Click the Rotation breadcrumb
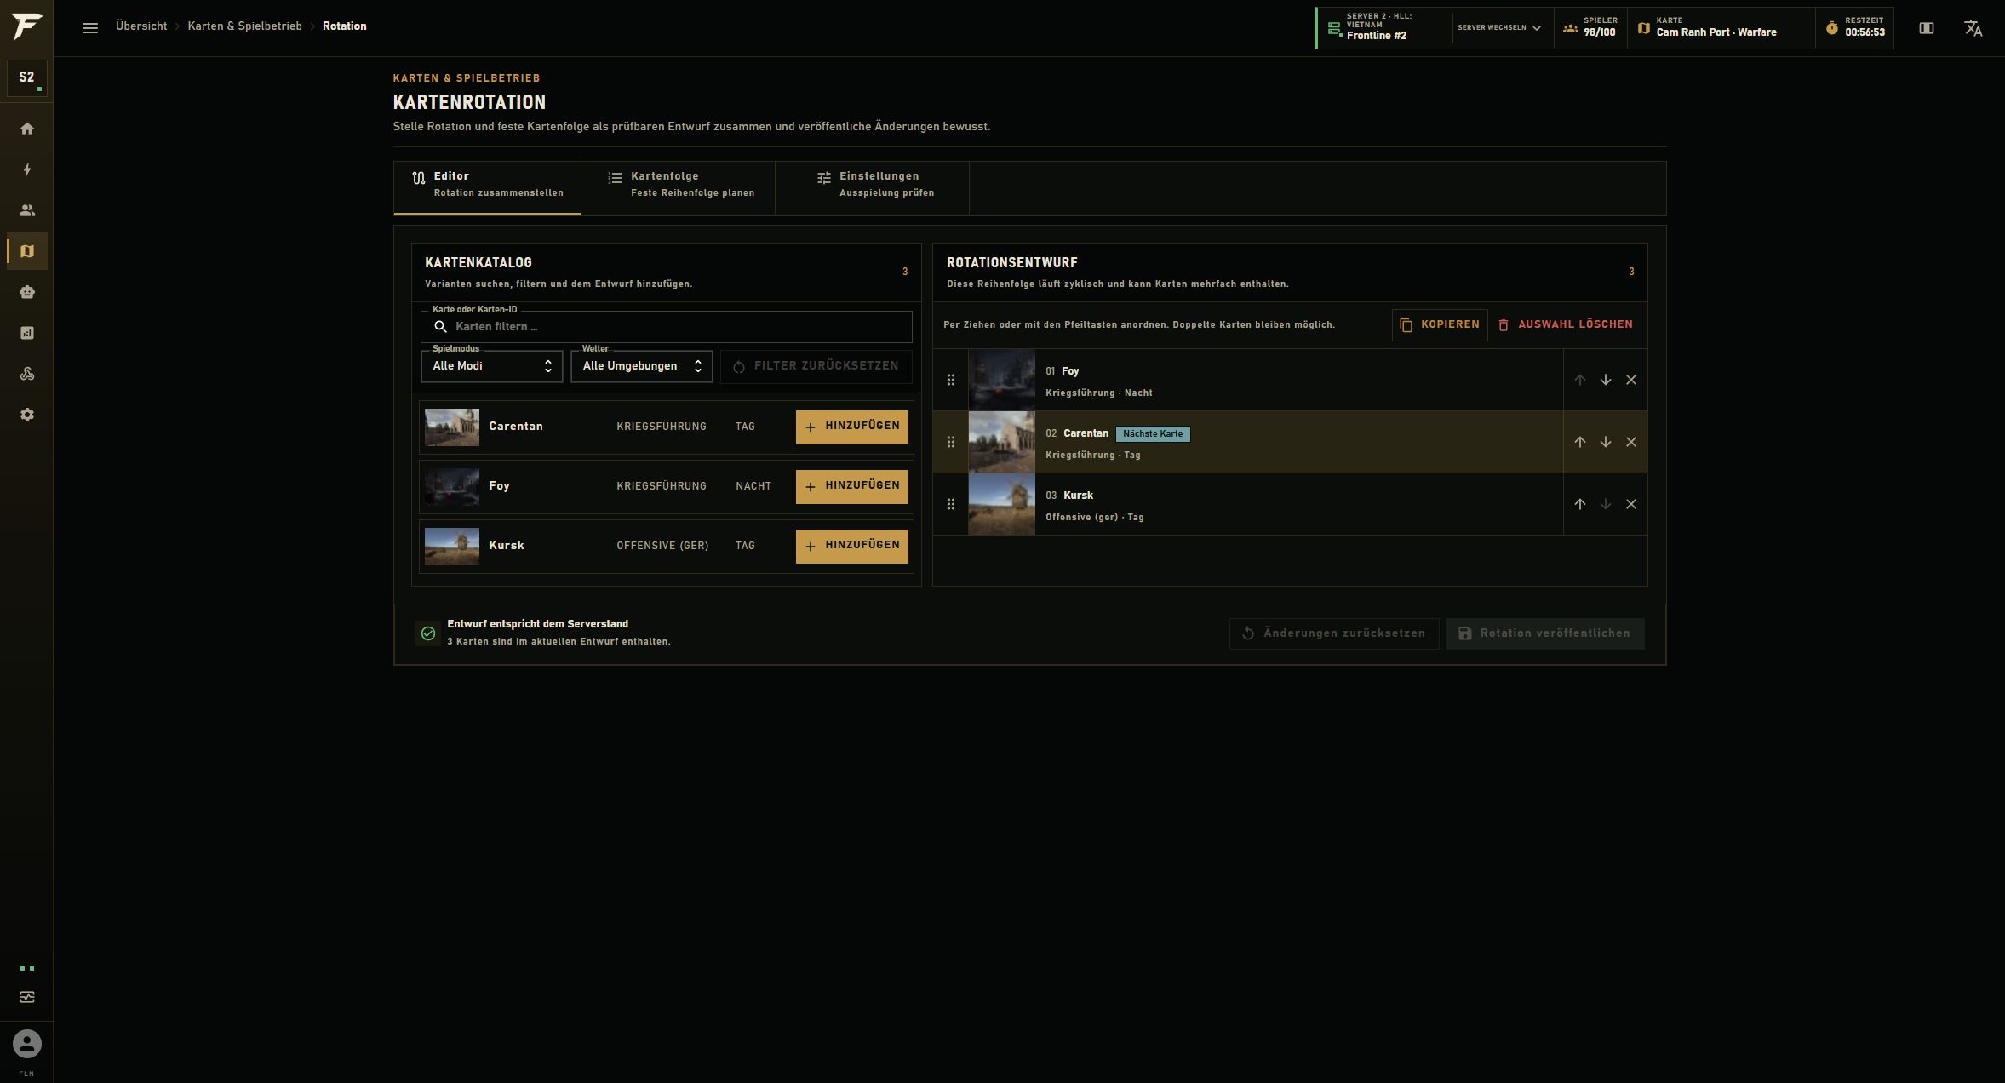 point(345,26)
